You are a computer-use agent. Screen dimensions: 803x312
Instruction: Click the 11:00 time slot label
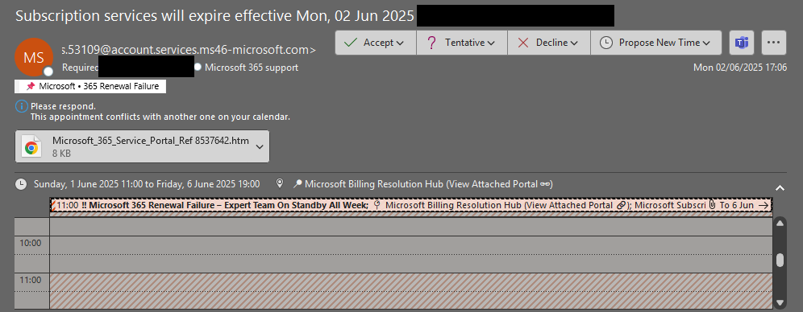pos(30,280)
